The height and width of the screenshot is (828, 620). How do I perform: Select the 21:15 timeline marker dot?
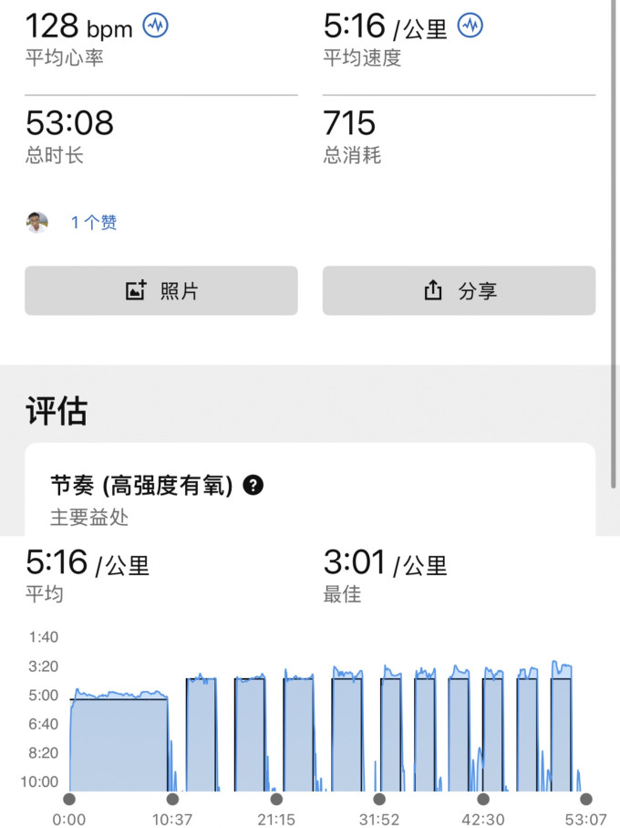[x=276, y=799]
